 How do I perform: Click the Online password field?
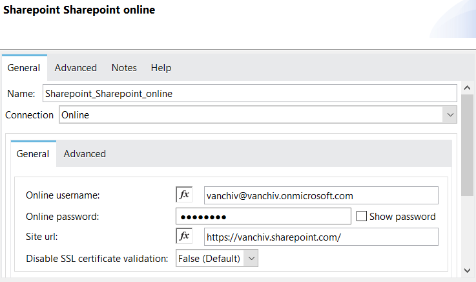click(263, 216)
